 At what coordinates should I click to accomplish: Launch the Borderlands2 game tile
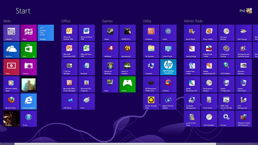coord(127,50)
